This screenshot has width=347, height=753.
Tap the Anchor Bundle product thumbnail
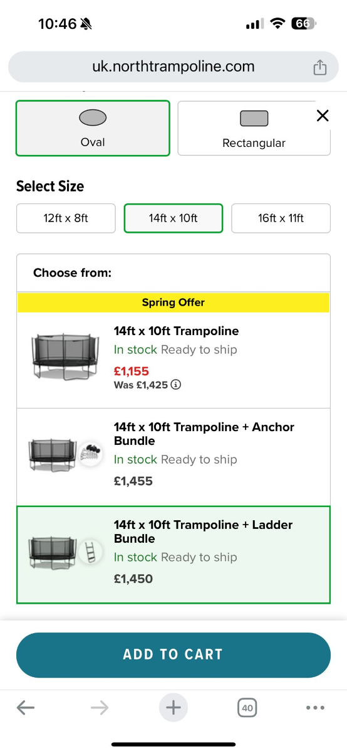tap(66, 452)
